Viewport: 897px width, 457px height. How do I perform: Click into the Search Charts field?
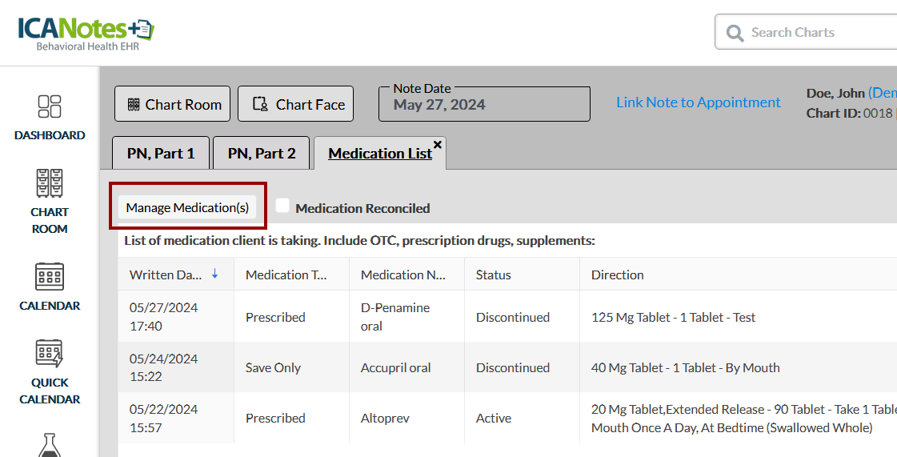(x=816, y=33)
